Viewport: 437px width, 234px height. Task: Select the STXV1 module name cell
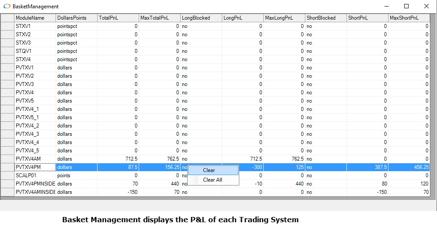pos(35,26)
